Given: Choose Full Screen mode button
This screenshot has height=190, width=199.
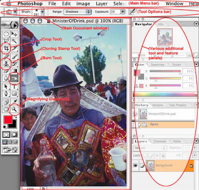Looking at the screenshot, I should pyautogui.click(x=15, y=142).
